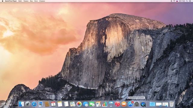Open minimized grid window next to Trash

[x=165, y=104]
